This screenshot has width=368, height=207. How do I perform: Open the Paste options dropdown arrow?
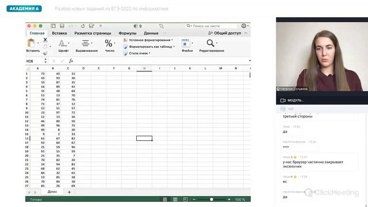pyautogui.click(x=38, y=43)
